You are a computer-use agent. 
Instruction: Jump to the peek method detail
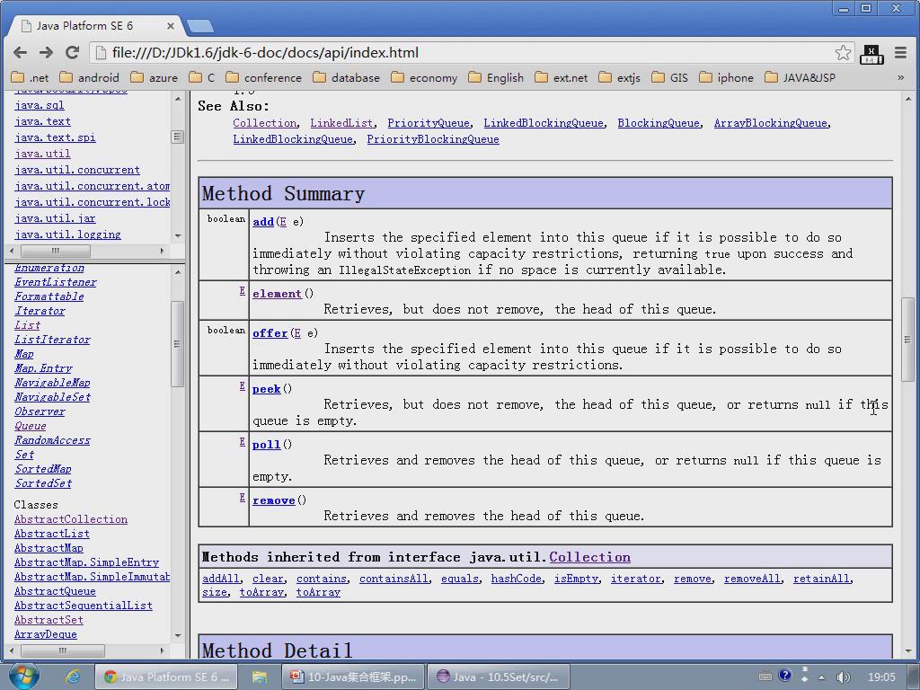266,389
